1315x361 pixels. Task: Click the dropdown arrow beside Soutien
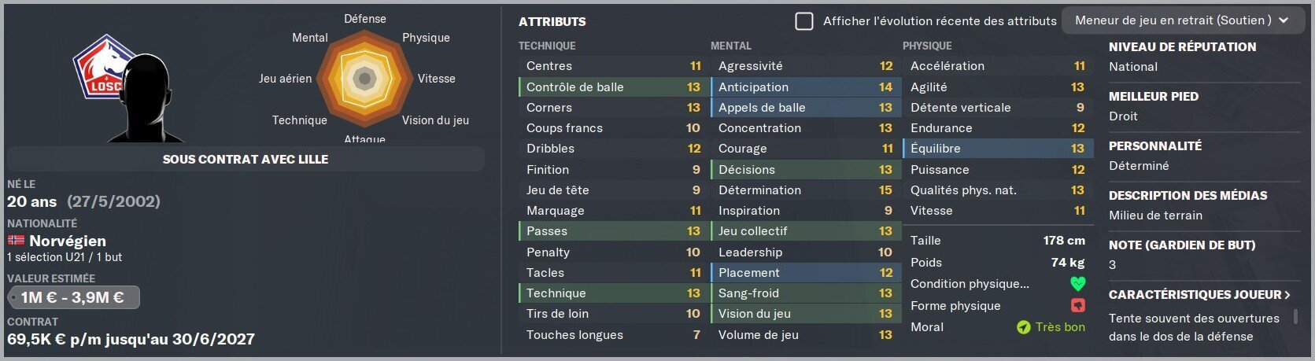pos(1284,20)
